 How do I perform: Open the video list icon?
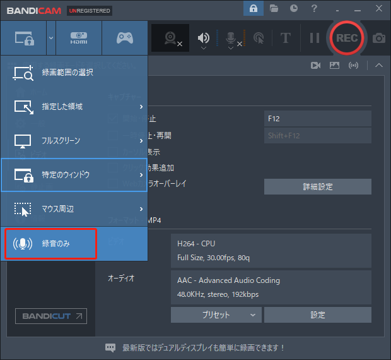pos(316,66)
